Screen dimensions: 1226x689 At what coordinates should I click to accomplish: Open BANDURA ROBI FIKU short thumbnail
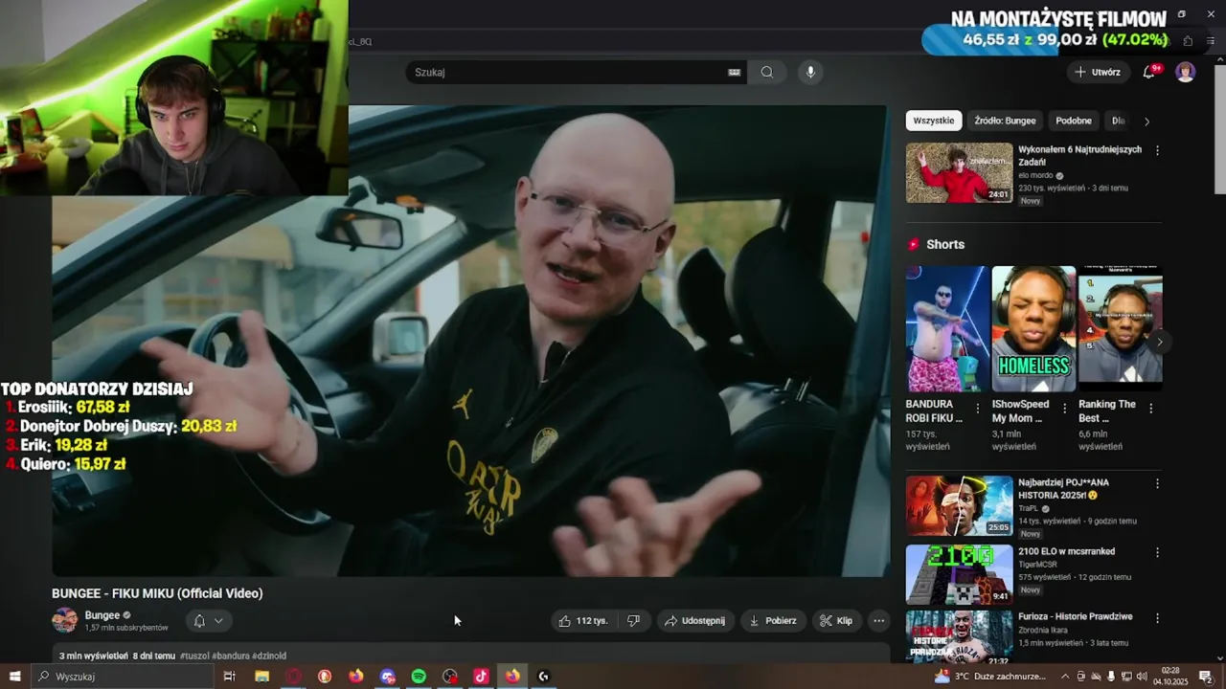pos(947,328)
